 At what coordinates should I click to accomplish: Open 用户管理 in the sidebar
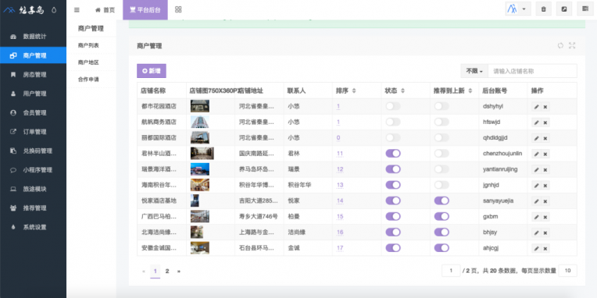pyautogui.click(x=33, y=94)
